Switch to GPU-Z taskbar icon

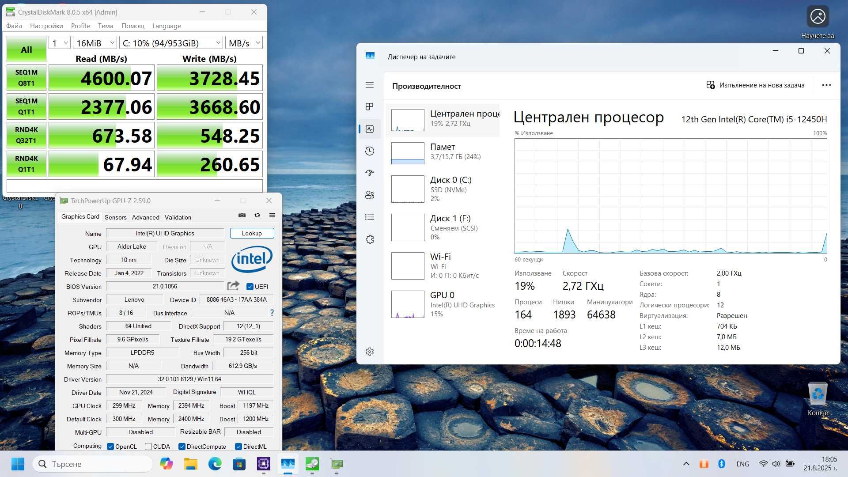pyautogui.click(x=337, y=464)
